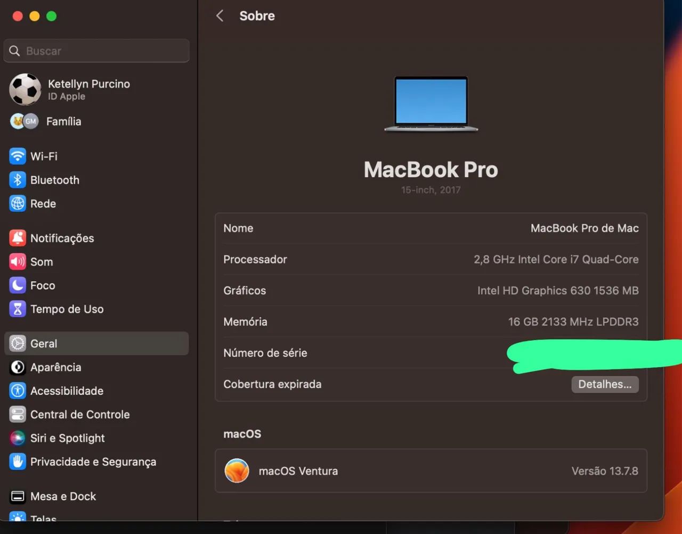
Task: Click the Memória row label
Action: 245,322
